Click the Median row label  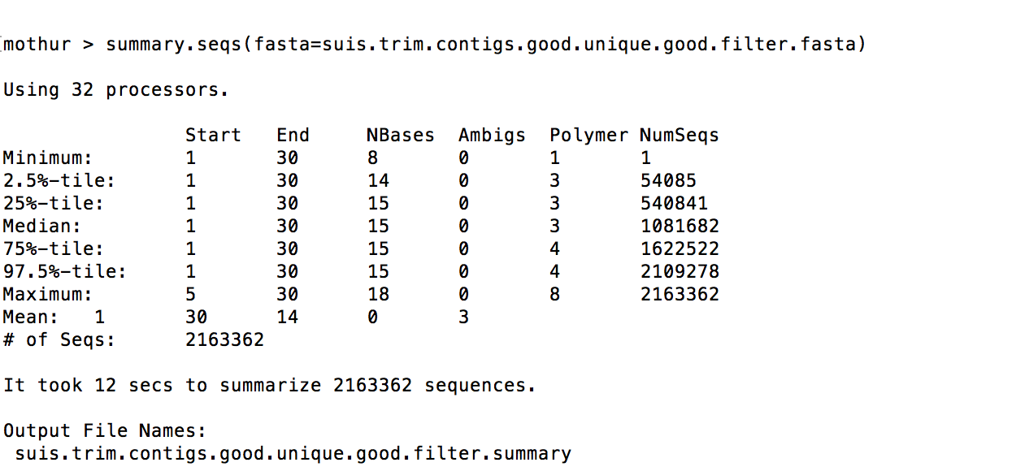pyautogui.click(x=42, y=226)
